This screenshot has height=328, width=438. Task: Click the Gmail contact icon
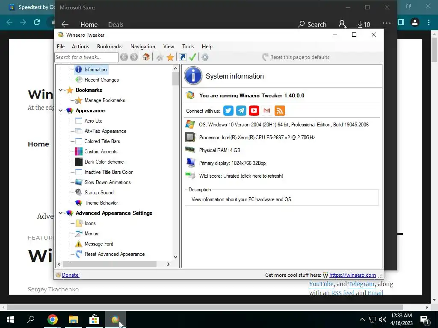click(267, 111)
